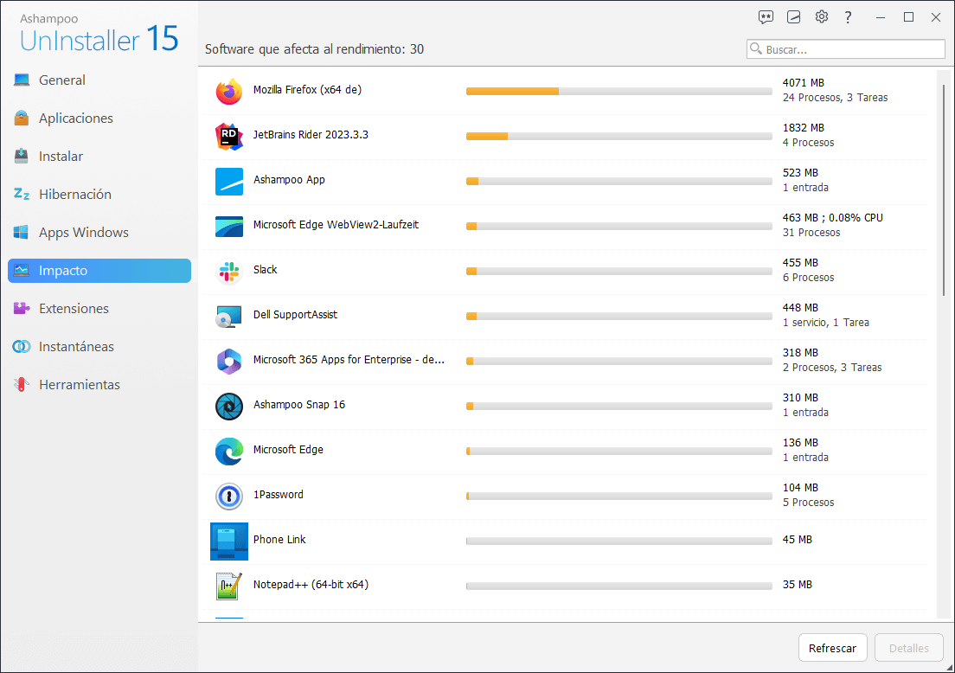Click the skin/theme icon in title bar

(793, 17)
